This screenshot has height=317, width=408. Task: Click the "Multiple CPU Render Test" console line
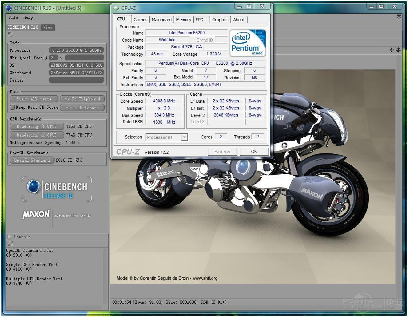point(34,279)
